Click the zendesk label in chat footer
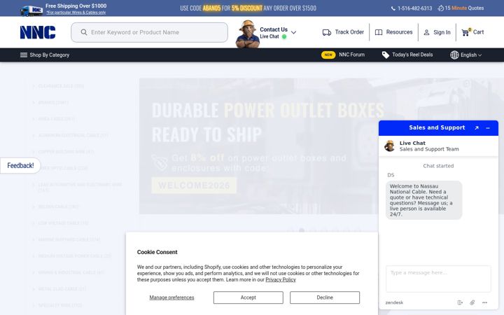 click(394, 302)
